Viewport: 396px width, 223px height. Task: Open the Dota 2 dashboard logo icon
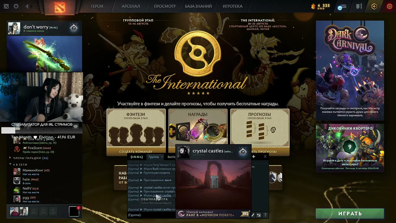click(x=6, y=6)
